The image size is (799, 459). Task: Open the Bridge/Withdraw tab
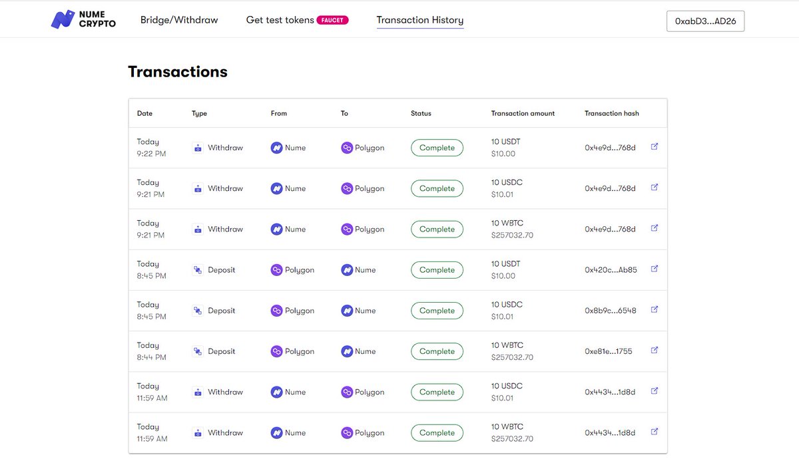coord(179,20)
